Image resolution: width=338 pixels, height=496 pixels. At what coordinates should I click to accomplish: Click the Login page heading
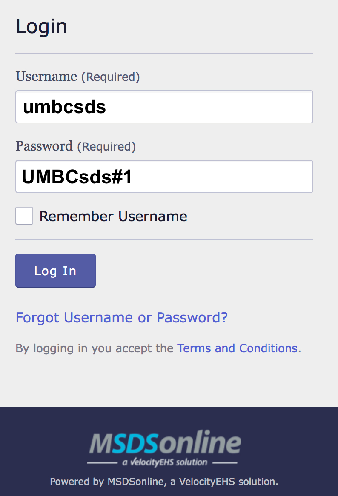tap(41, 26)
